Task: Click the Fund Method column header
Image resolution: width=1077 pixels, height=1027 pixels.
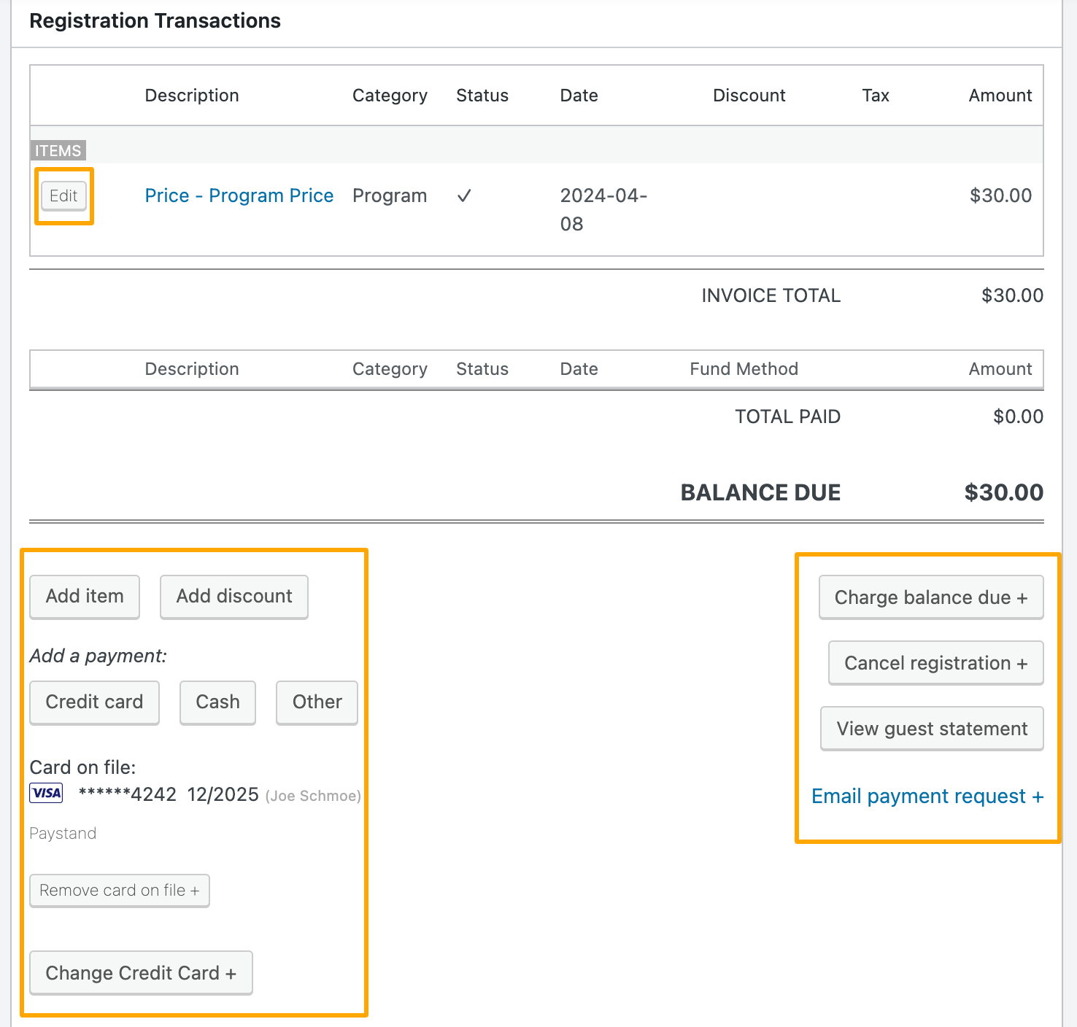Action: 744,369
